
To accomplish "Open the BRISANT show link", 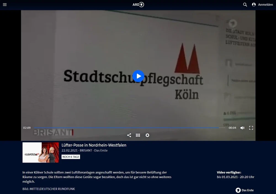I will (86, 151).
